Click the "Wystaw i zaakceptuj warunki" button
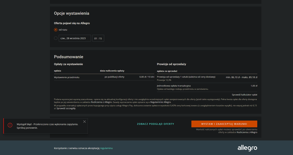Screen dimensions: 293x155 pos(224,124)
